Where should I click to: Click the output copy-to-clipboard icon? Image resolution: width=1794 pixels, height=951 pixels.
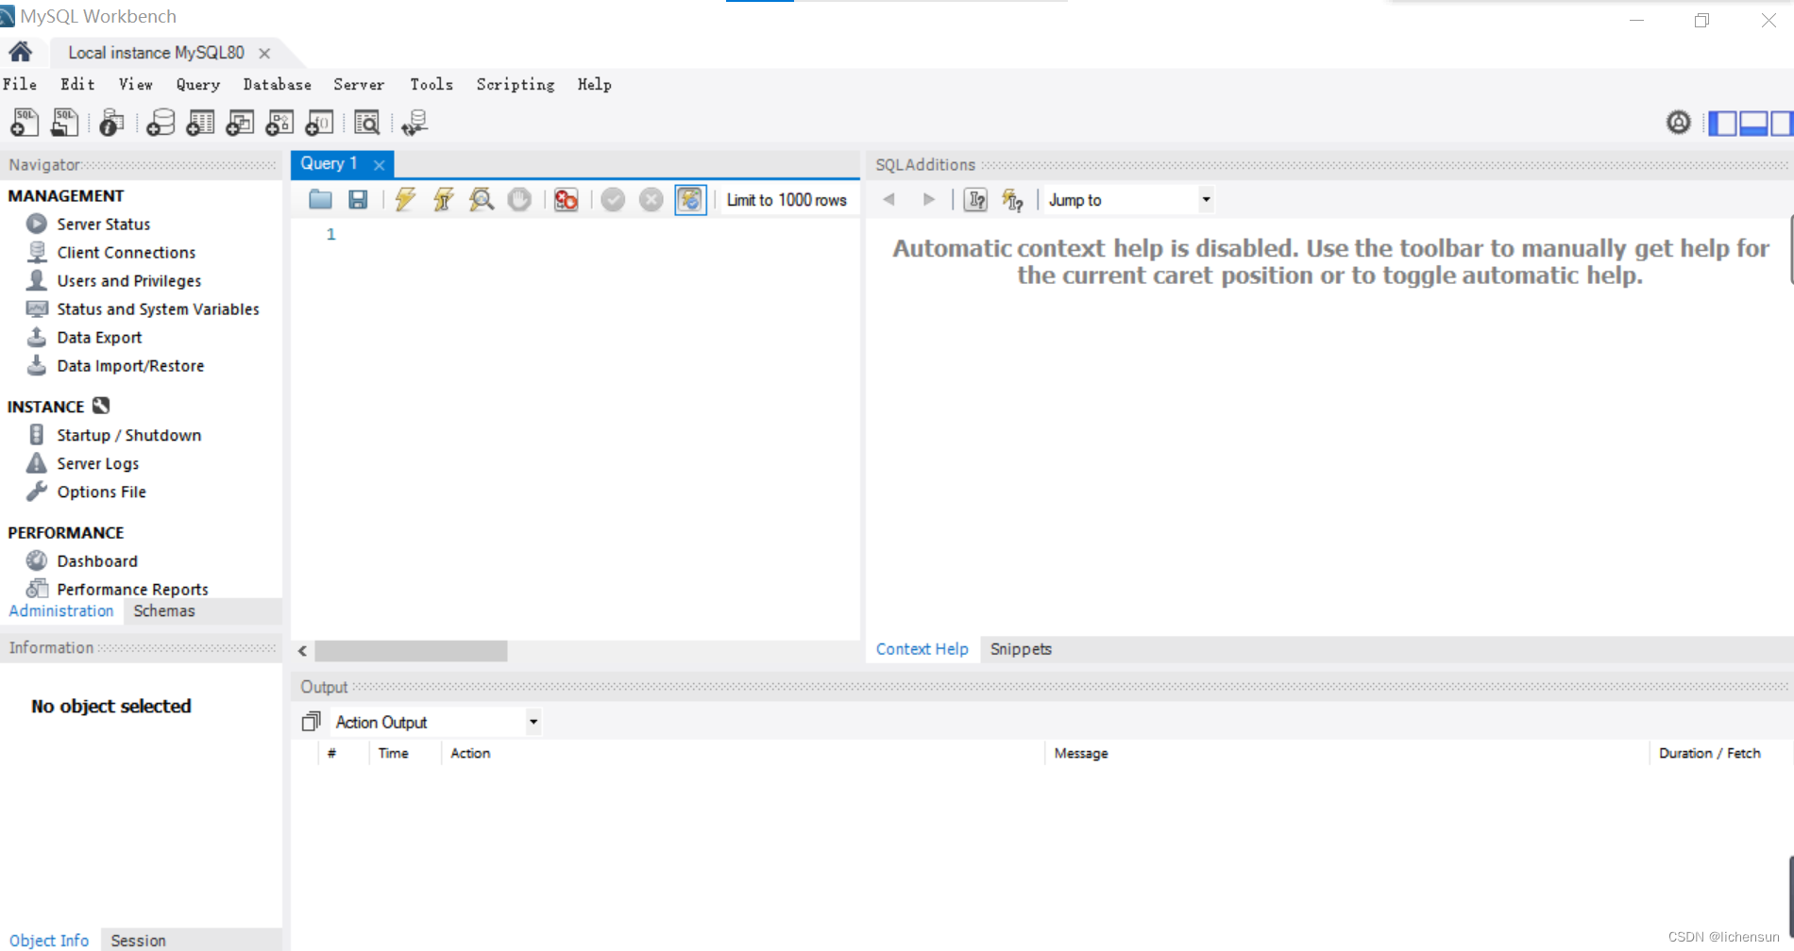tap(311, 722)
